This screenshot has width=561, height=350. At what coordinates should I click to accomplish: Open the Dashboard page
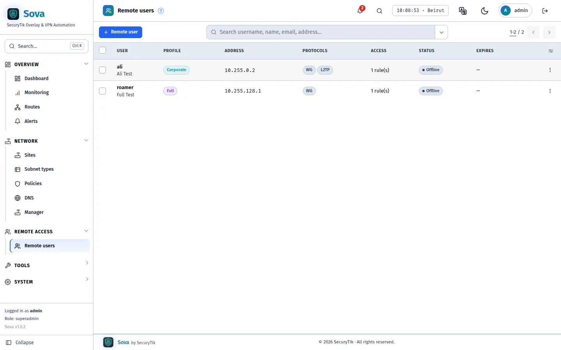(50, 79)
